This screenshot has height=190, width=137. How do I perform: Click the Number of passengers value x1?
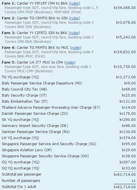pyautogui.click(x=134, y=181)
